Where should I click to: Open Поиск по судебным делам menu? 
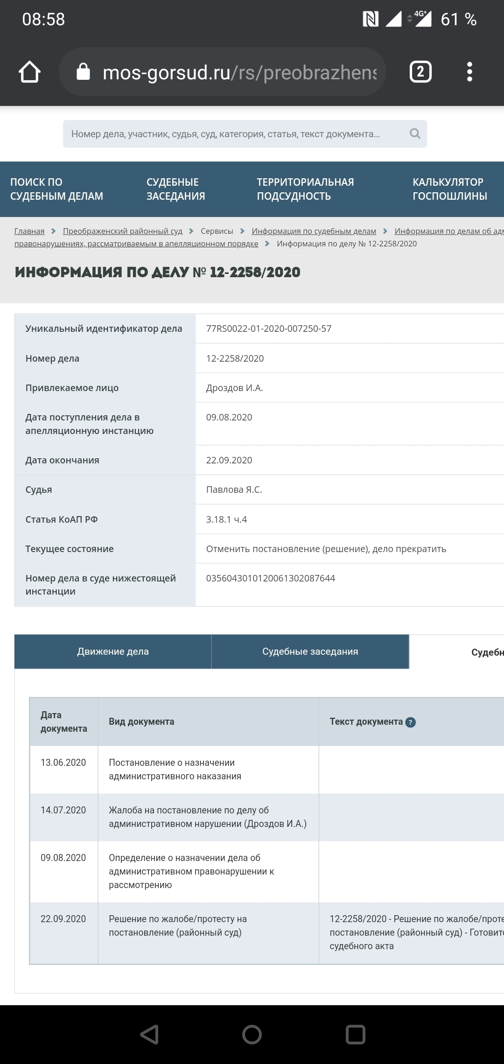click(56, 189)
